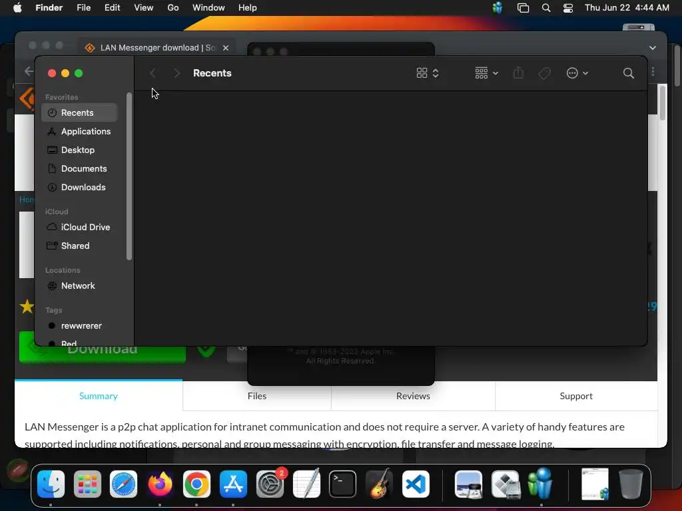682x511 pixels.
Task: Launch Safari from the Dock
Action: (123, 484)
